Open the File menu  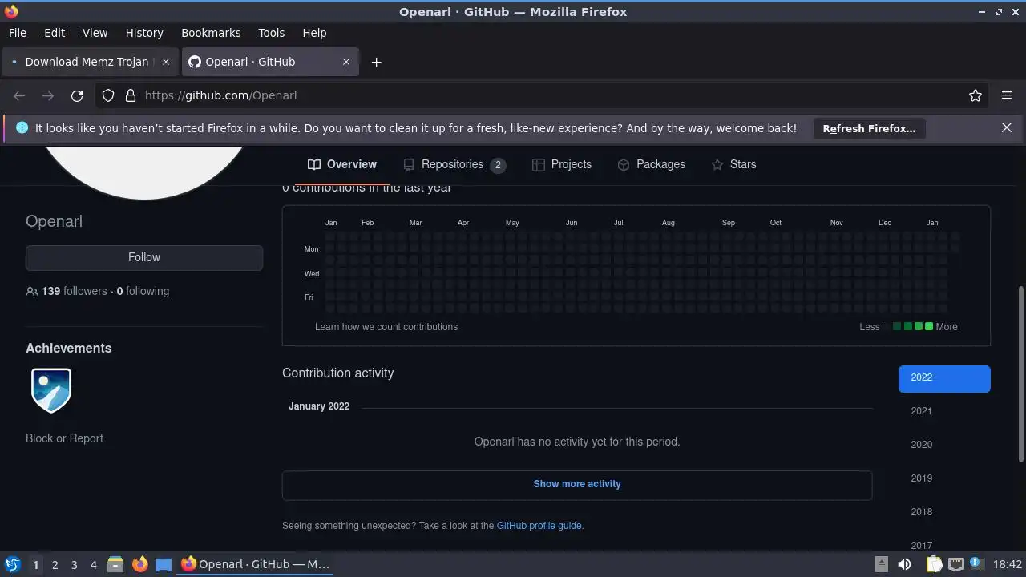(18, 33)
